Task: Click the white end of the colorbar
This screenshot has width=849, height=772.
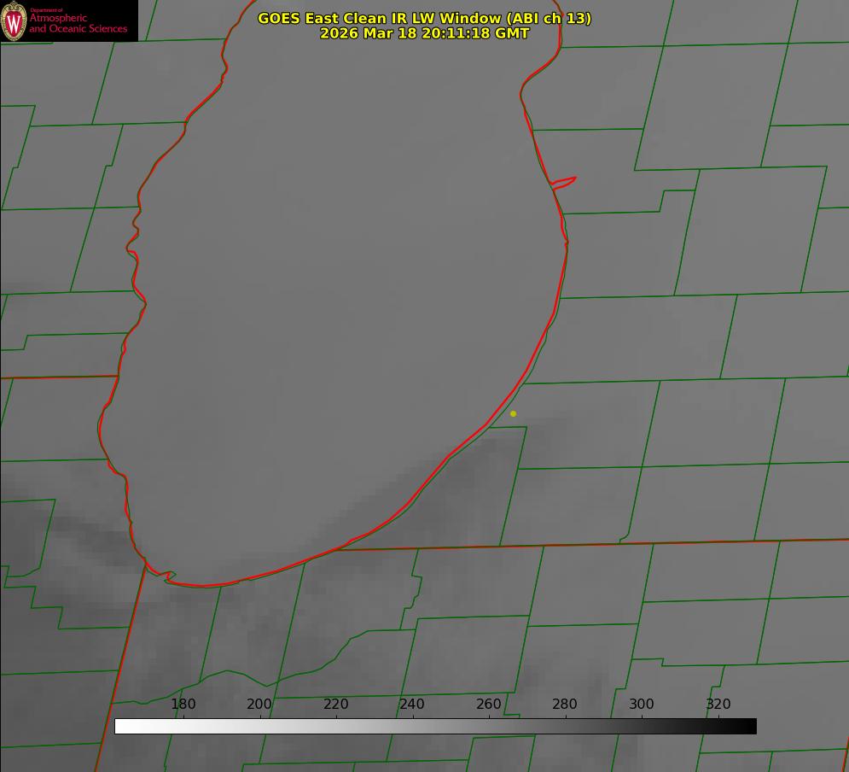Action: pos(121,726)
